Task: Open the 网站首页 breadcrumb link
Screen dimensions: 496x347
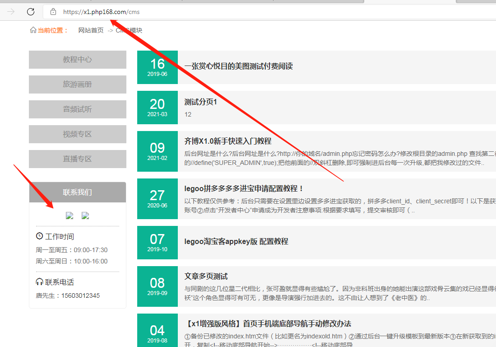Action: click(91, 30)
